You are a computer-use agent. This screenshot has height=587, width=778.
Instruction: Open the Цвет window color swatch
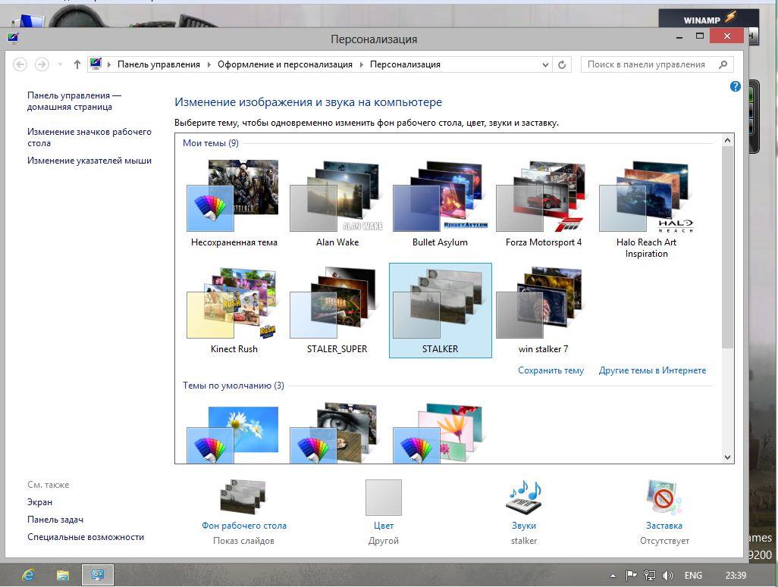[x=384, y=498]
